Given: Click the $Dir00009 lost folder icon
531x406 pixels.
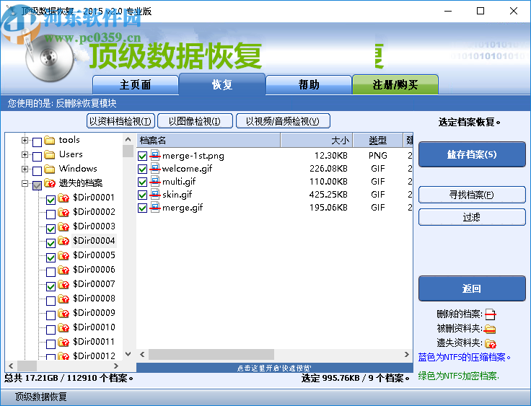Looking at the screenshot, I should coord(63,313).
